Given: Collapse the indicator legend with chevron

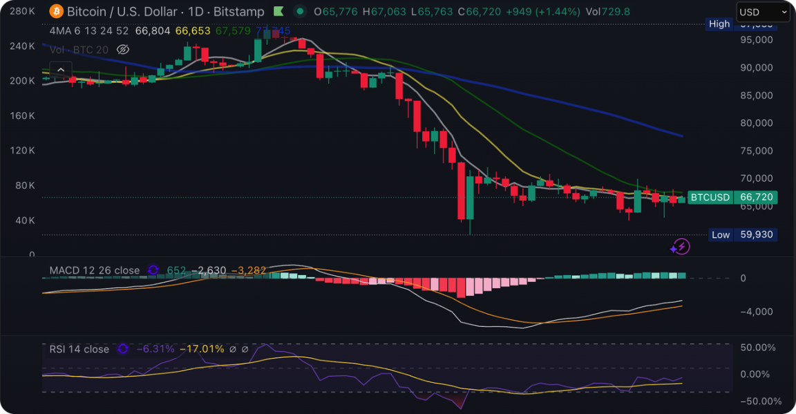Looking at the screenshot, I should click(61, 70).
